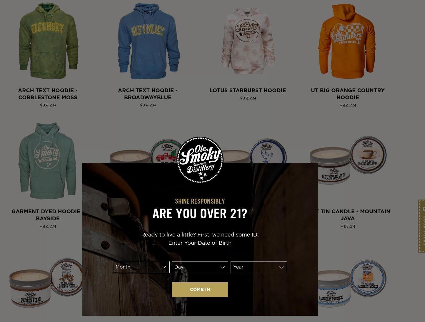Open Arch Text Hoodie - Cobblestone Moss link
This screenshot has width=425, height=322.
click(48, 94)
